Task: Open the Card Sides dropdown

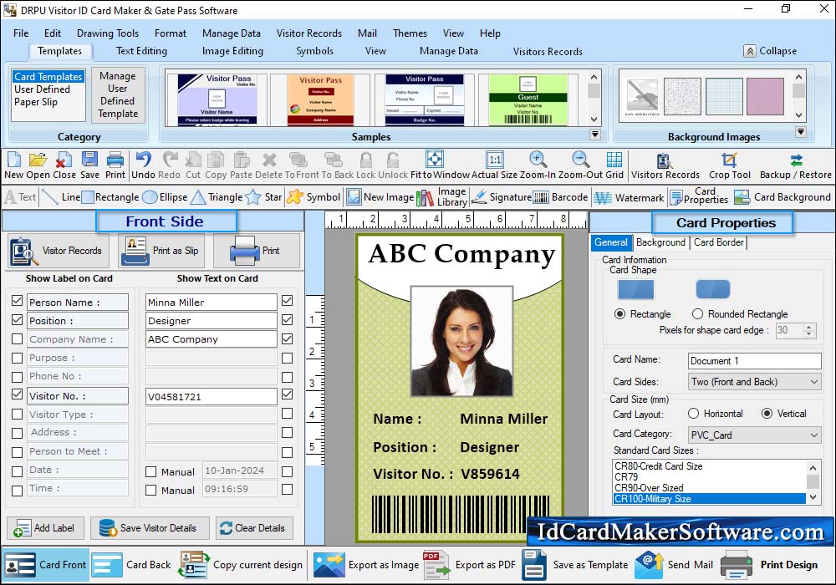Action: tap(754, 381)
